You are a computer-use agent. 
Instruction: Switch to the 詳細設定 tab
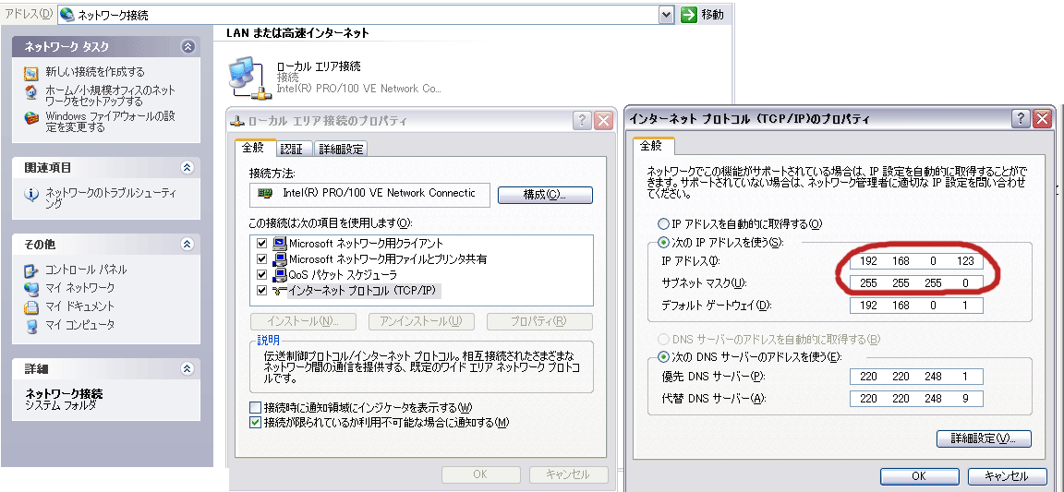pos(341,149)
